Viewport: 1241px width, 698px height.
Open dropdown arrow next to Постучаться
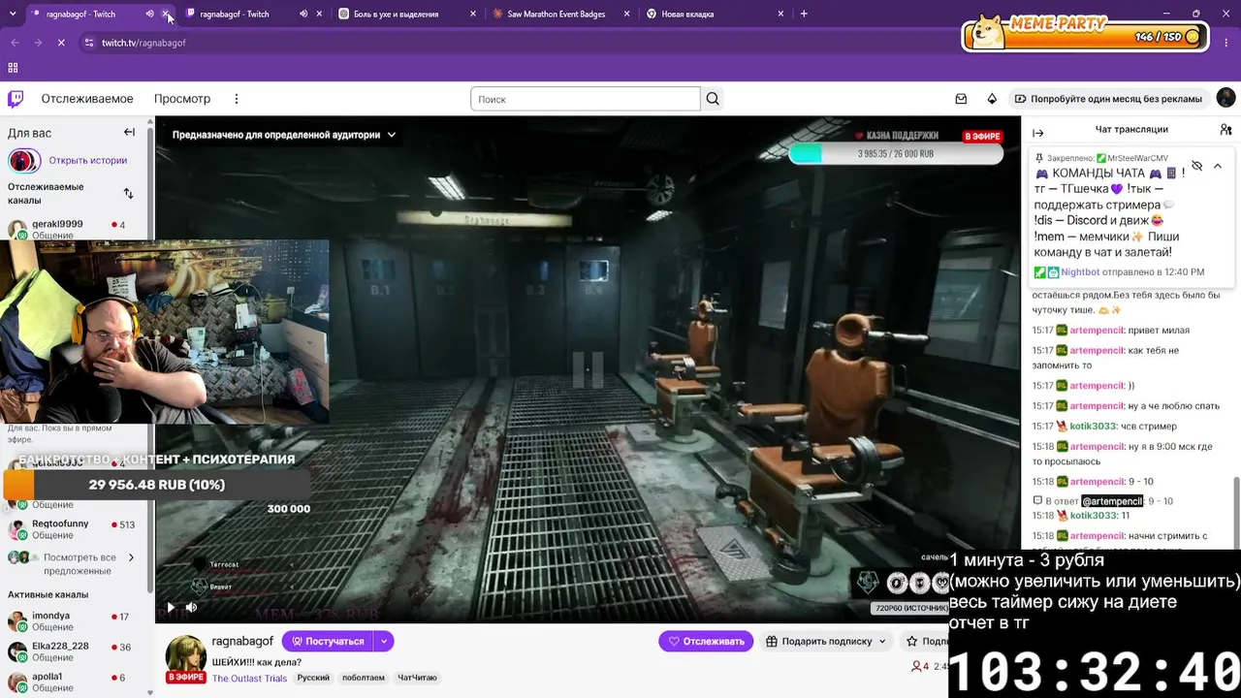pyautogui.click(x=384, y=641)
